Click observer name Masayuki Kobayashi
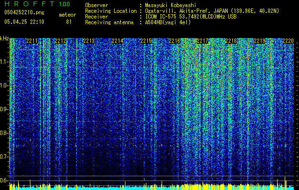The image size is (299, 190). coord(171,5)
